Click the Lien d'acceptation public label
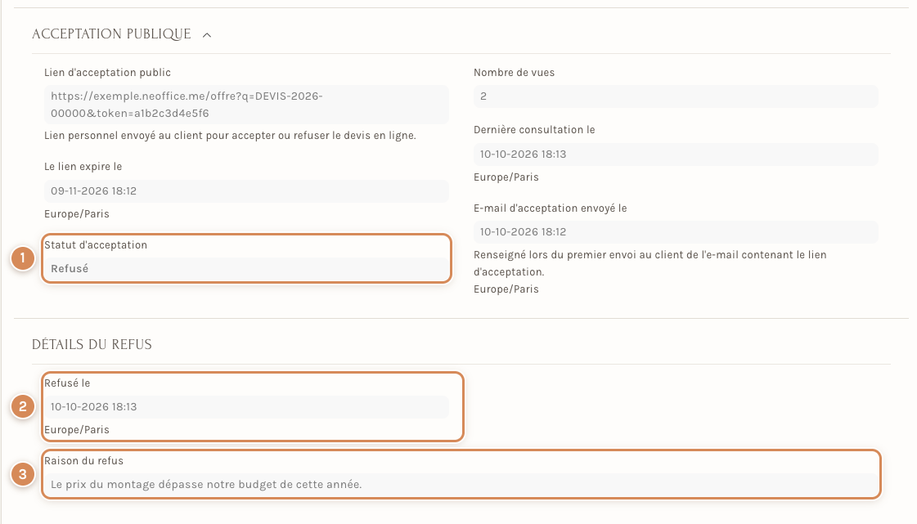 pyautogui.click(x=108, y=73)
